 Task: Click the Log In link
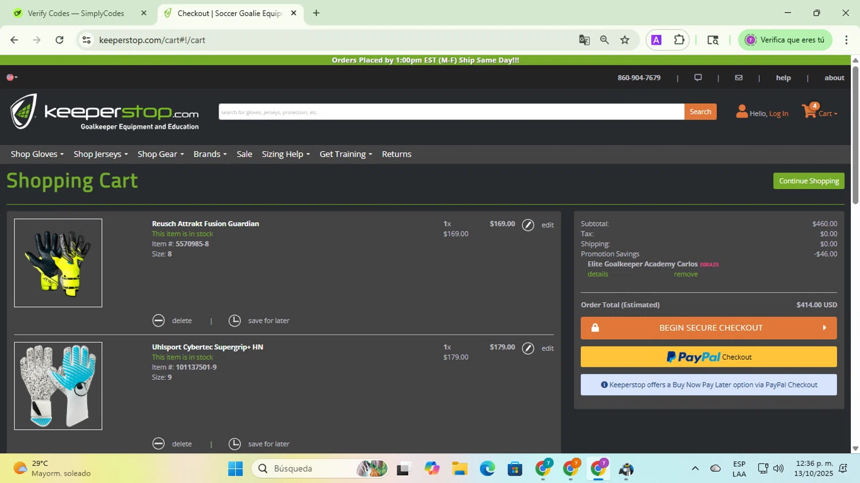tap(779, 113)
